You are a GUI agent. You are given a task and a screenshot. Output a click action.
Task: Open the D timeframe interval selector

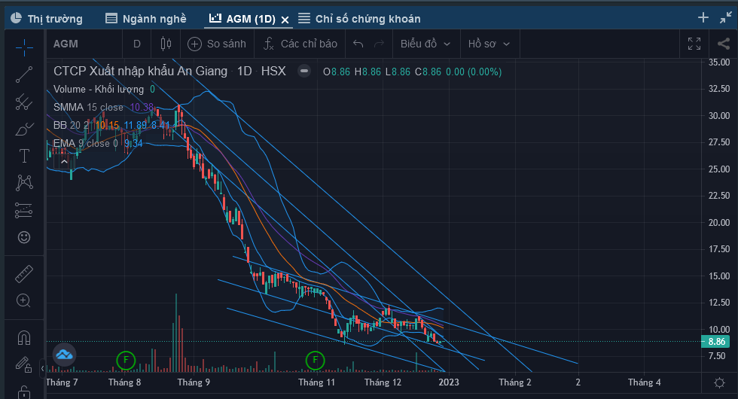pyautogui.click(x=137, y=44)
